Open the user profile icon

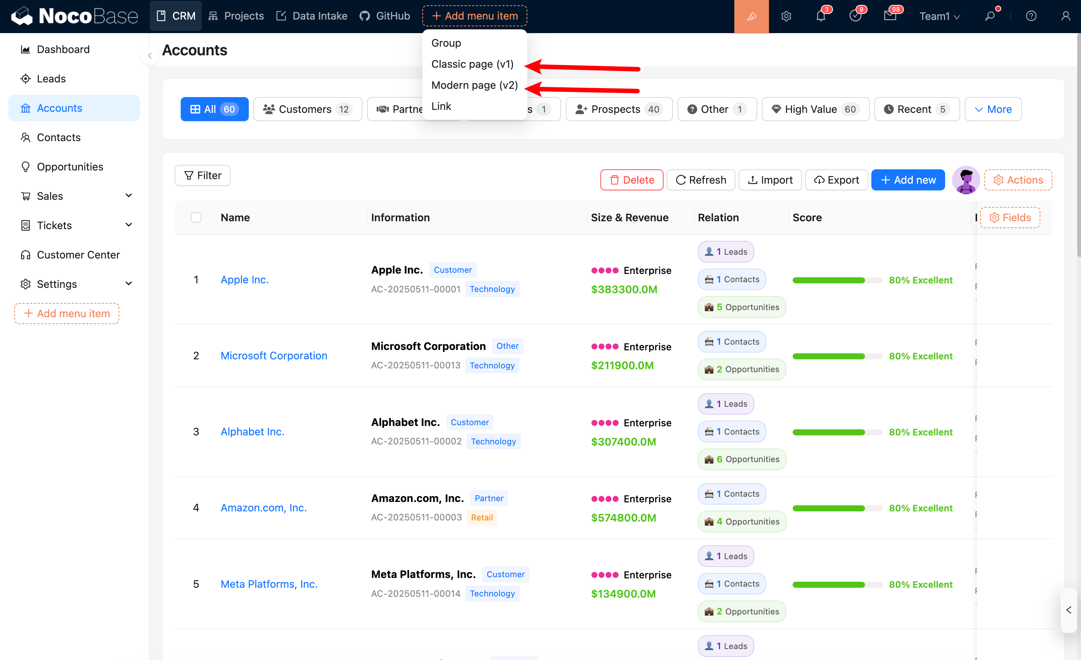click(x=1065, y=16)
